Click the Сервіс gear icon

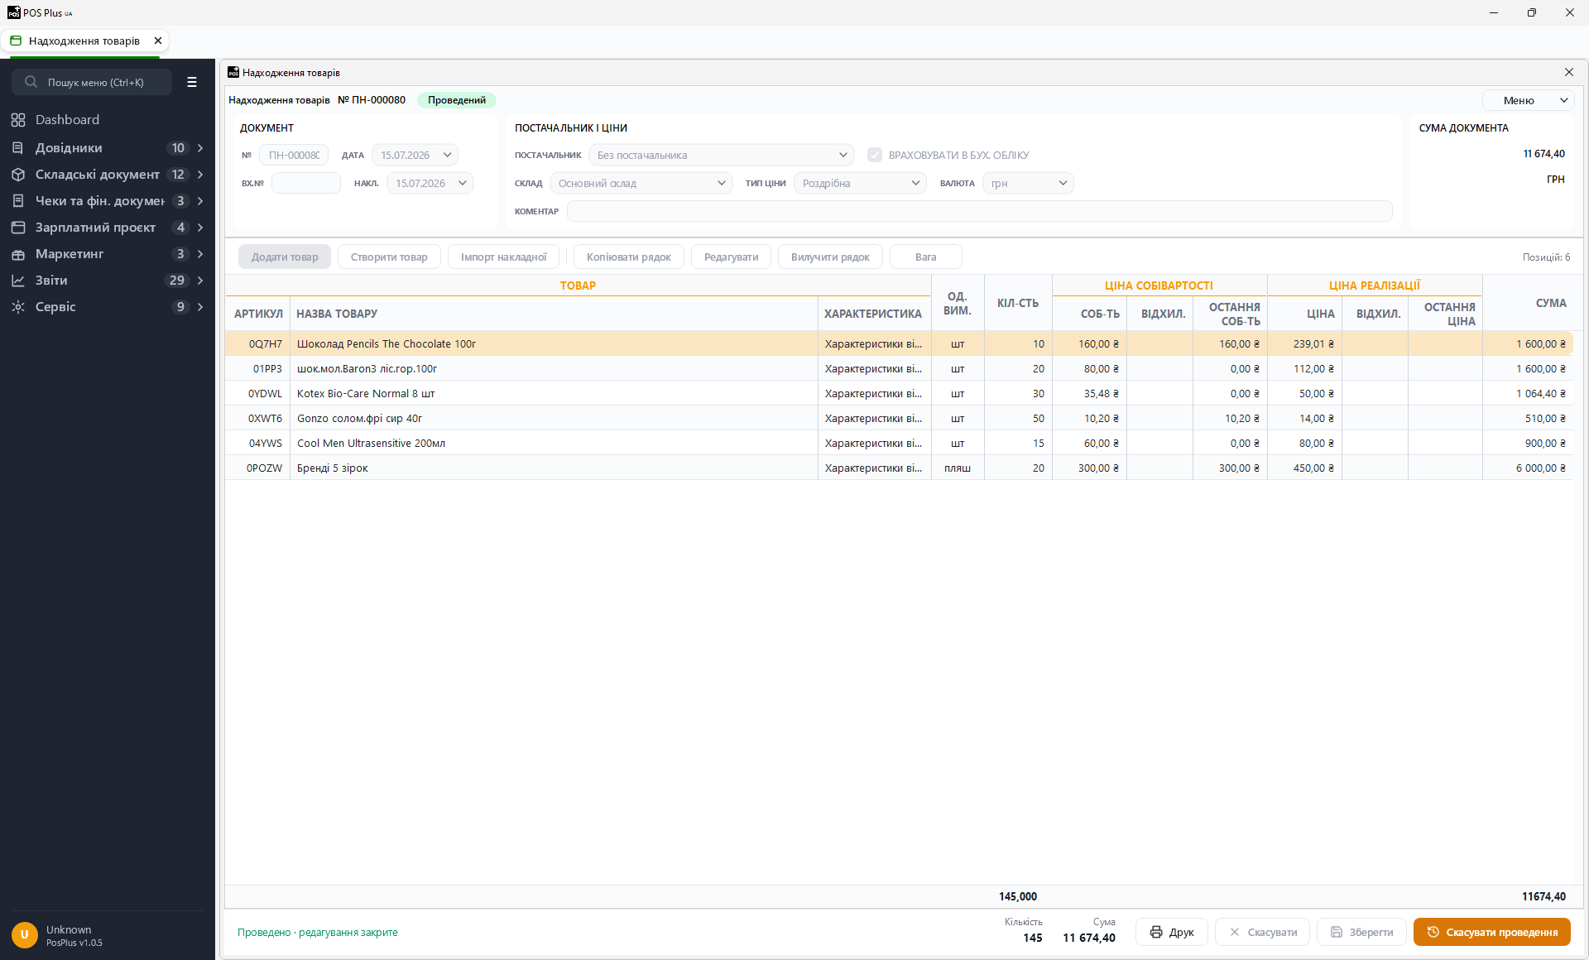point(18,307)
